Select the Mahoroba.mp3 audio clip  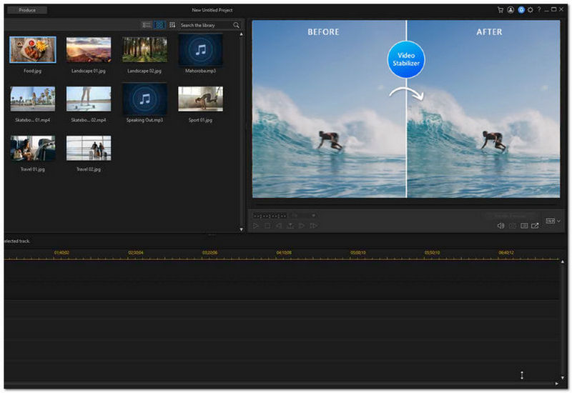tap(200, 50)
